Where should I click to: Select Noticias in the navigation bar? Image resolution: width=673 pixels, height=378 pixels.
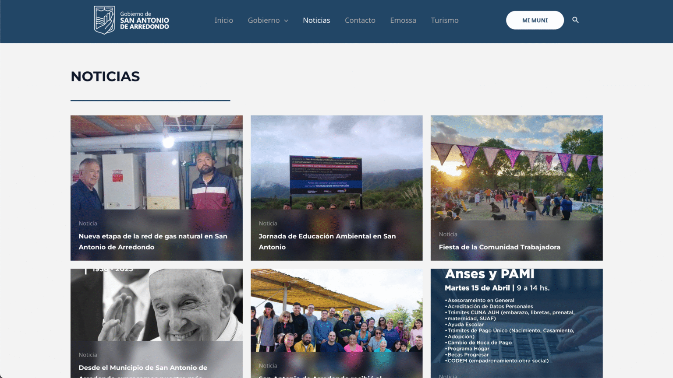tap(316, 20)
